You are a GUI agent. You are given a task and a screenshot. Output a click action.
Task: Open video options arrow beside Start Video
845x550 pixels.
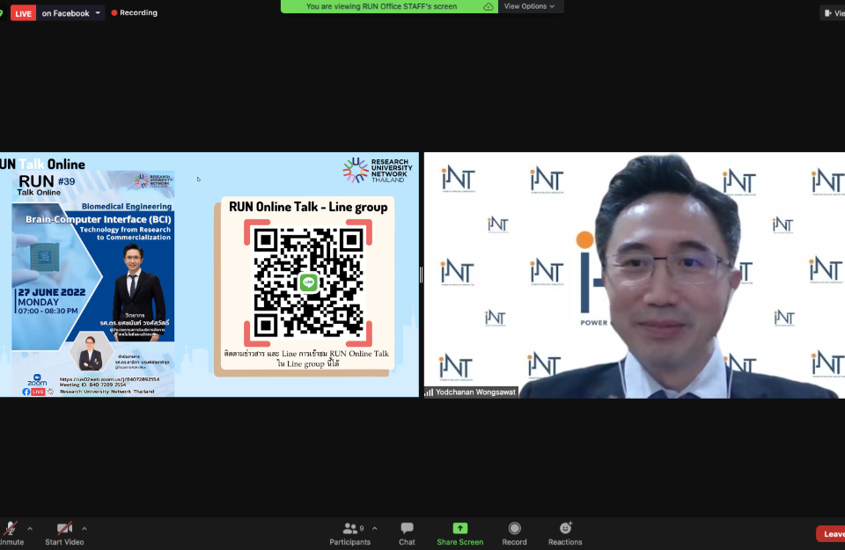point(84,529)
